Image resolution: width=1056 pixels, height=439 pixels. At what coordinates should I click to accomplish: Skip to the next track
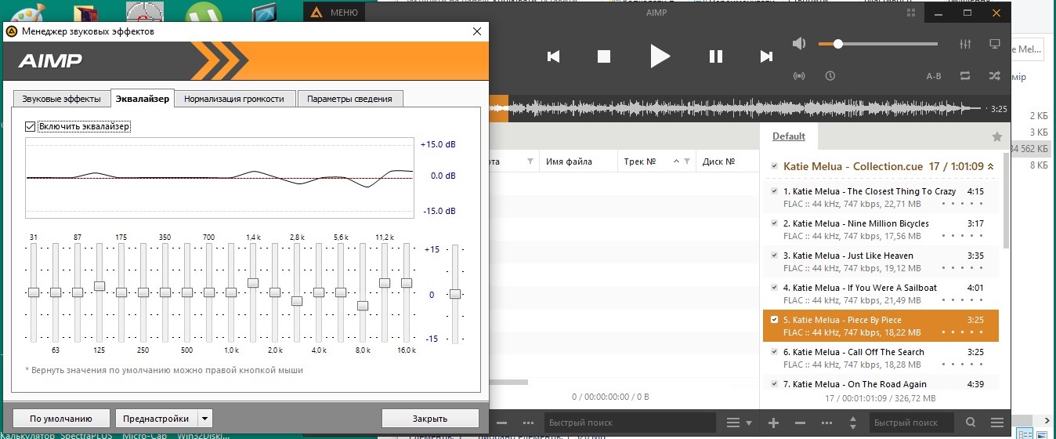pos(766,56)
